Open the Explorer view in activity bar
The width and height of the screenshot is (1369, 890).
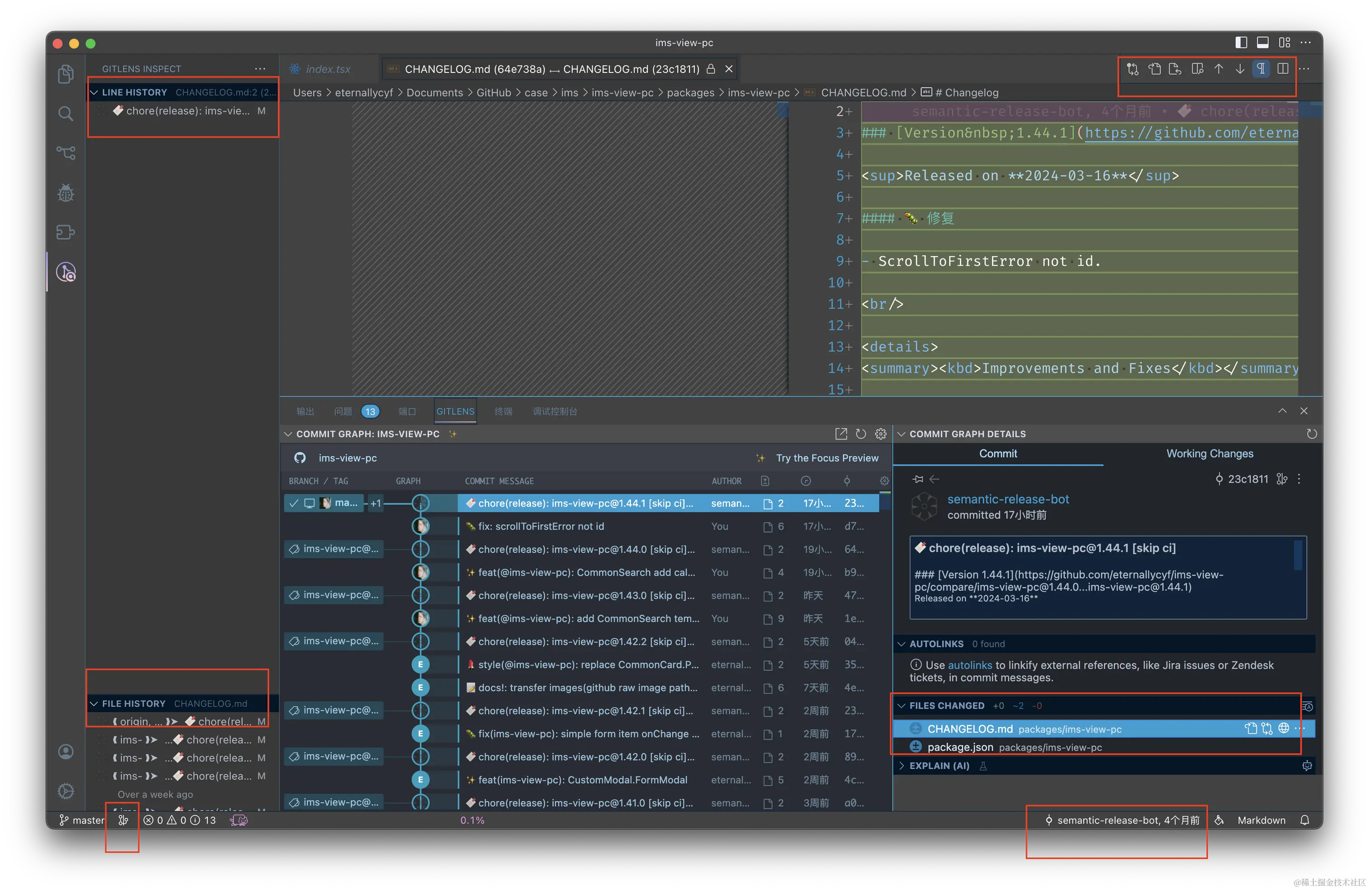click(x=66, y=74)
